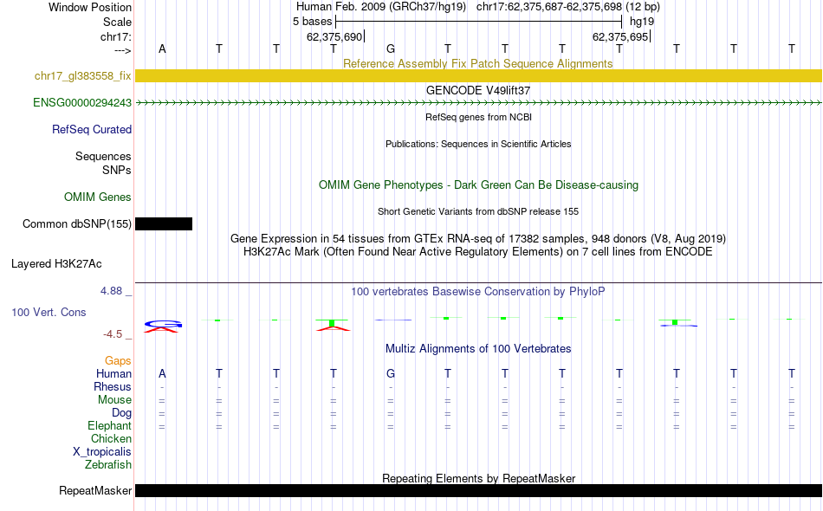
Task: Select the Dog species label
Action: click(x=122, y=413)
